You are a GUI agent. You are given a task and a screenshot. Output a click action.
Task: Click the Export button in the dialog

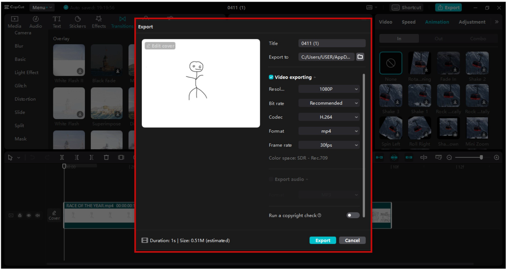(x=323, y=240)
